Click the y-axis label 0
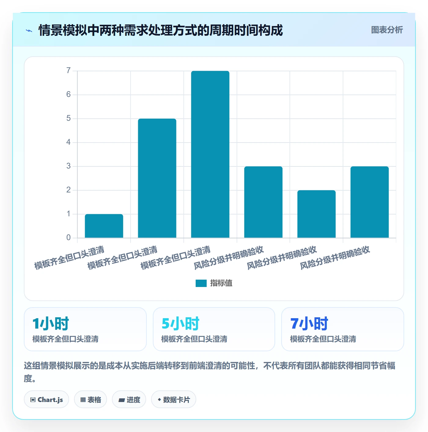The height and width of the screenshot is (432, 428). point(68,238)
